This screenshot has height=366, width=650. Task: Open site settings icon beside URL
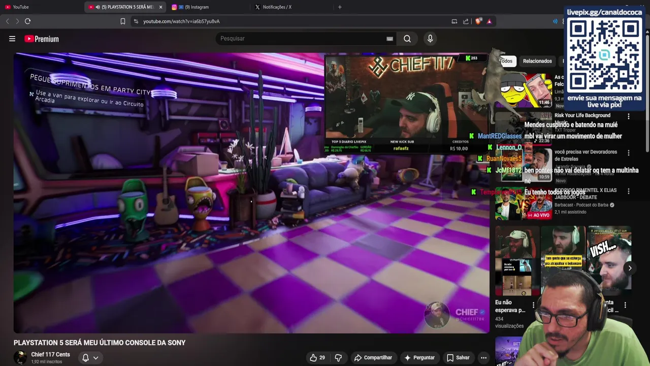pyautogui.click(x=136, y=21)
